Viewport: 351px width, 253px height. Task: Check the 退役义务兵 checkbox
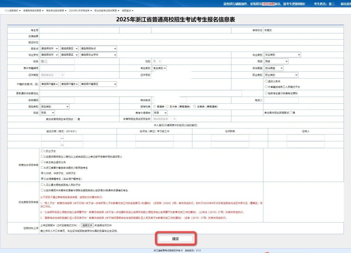tap(266, 81)
